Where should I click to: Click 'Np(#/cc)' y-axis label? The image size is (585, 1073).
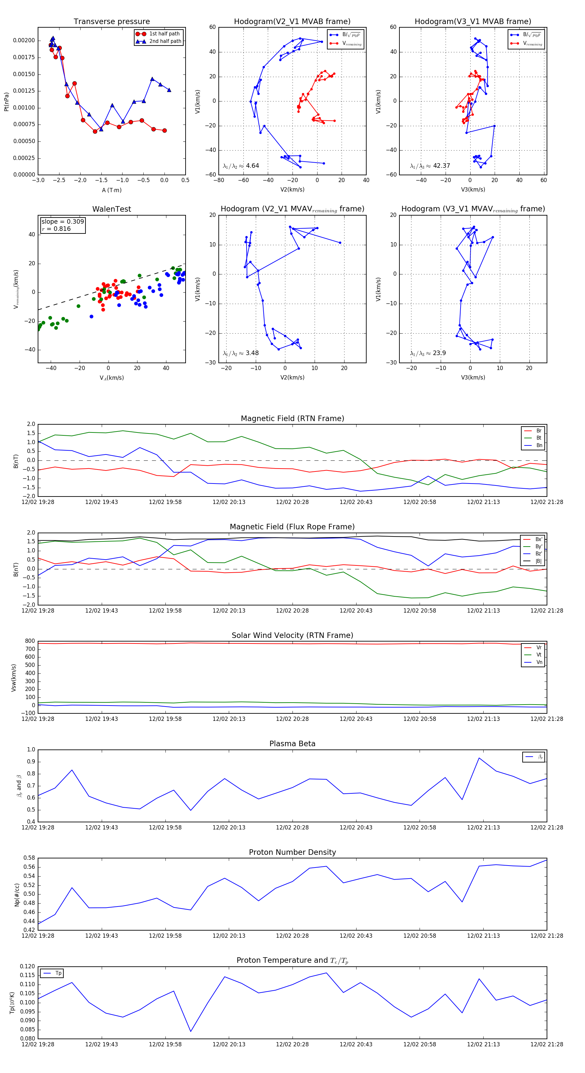(17, 895)
